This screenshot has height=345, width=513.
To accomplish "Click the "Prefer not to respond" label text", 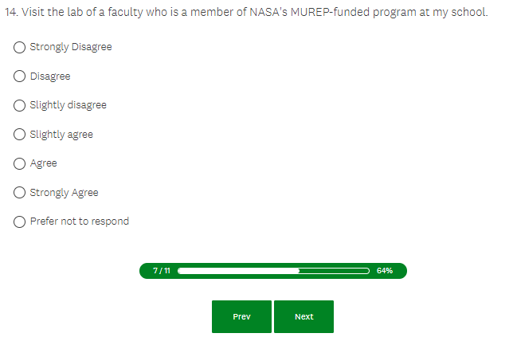I will coord(80,222).
